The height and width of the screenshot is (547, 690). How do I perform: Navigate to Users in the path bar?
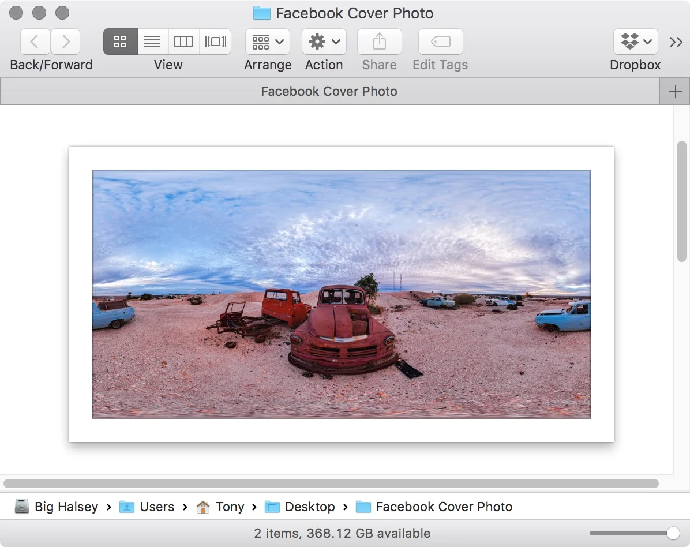pyautogui.click(x=156, y=507)
